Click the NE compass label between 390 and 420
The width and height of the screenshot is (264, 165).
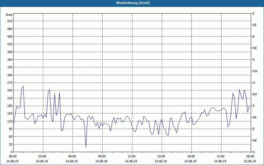coord(255,48)
